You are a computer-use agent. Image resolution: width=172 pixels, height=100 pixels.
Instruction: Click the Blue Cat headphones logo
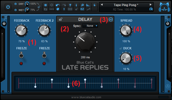[164, 7]
